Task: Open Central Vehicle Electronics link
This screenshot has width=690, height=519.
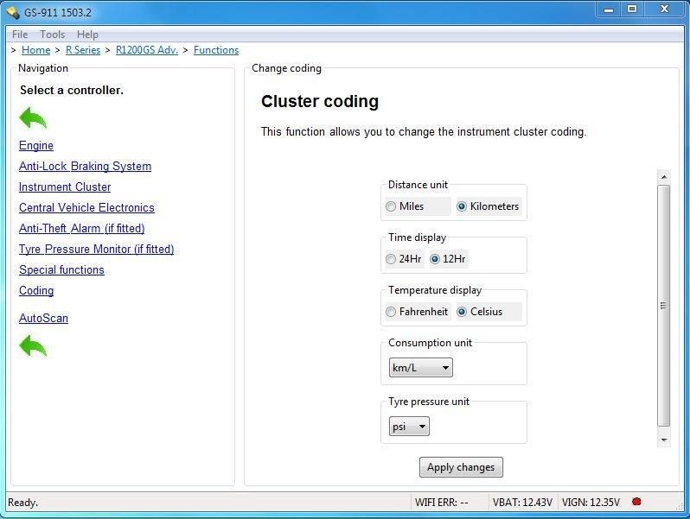Action: (86, 207)
